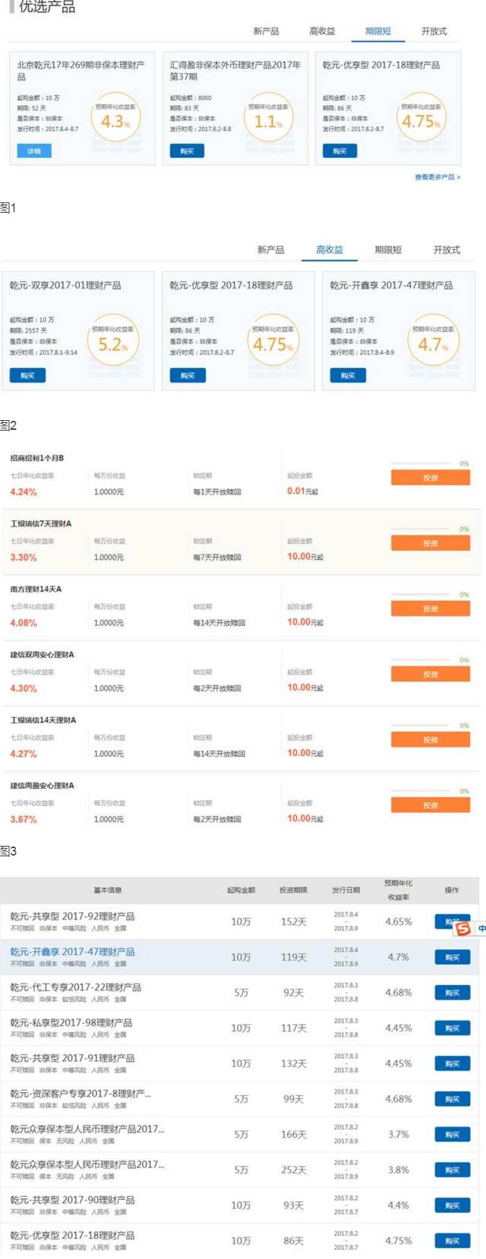
Task: Click 投资 for 南方理财14天A
Action: click(430, 609)
